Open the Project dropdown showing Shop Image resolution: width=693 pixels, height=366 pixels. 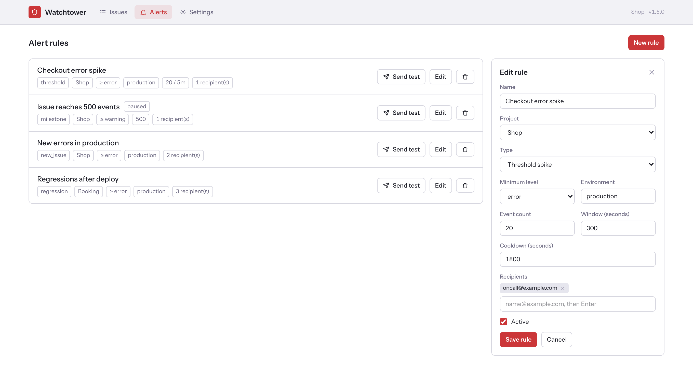coord(577,133)
